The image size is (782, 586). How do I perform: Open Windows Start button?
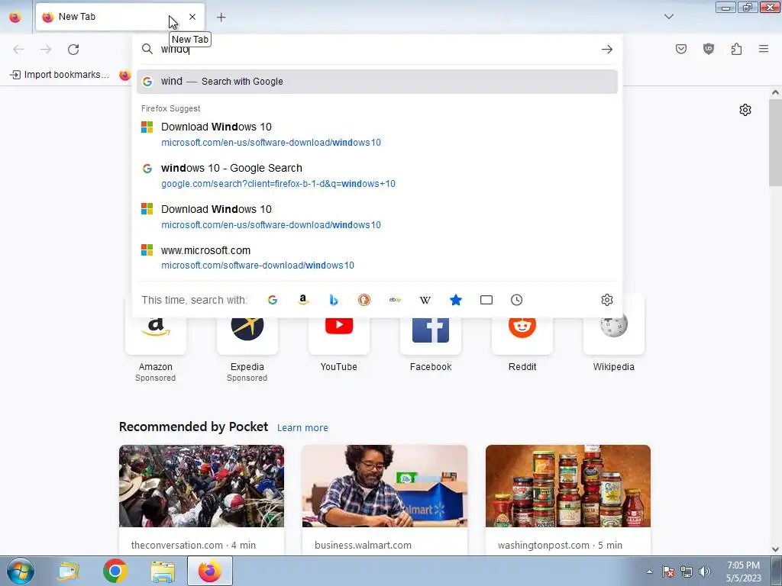pyautogui.click(x=21, y=571)
